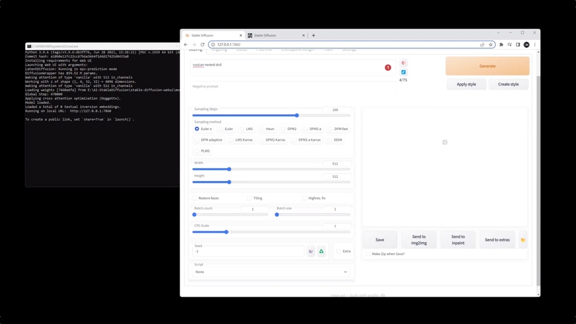Click the share page icon in address bar

(482, 45)
